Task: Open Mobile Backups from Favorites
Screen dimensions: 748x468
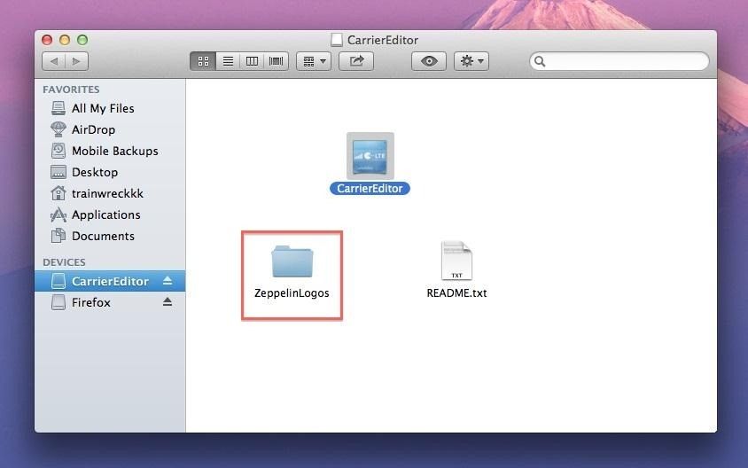Action: pyautogui.click(x=114, y=151)
